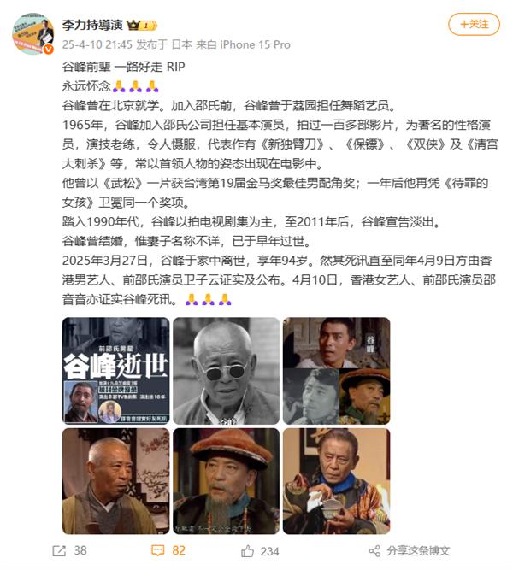The width and height of the screenshot is (513, 570).
Task: Open the black-and-white sunglasses portrait photo
Action: pos(226,370)
